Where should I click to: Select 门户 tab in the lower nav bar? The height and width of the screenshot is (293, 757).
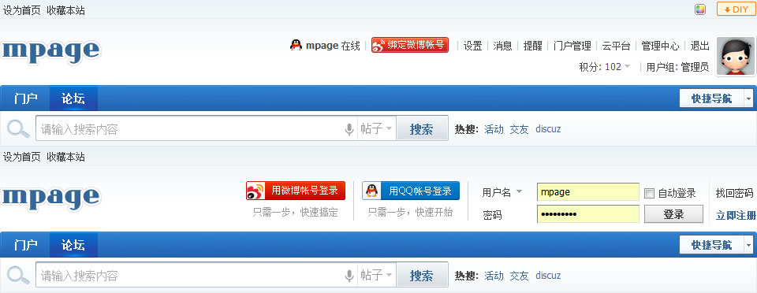click(x=25, y=245)
